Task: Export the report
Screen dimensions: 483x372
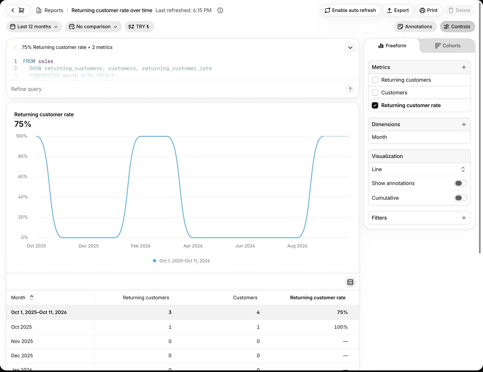Action: [x=398, y=10]
